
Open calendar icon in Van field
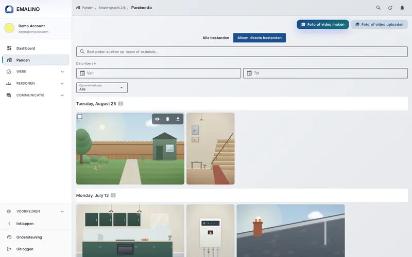(x=82, y=73)
